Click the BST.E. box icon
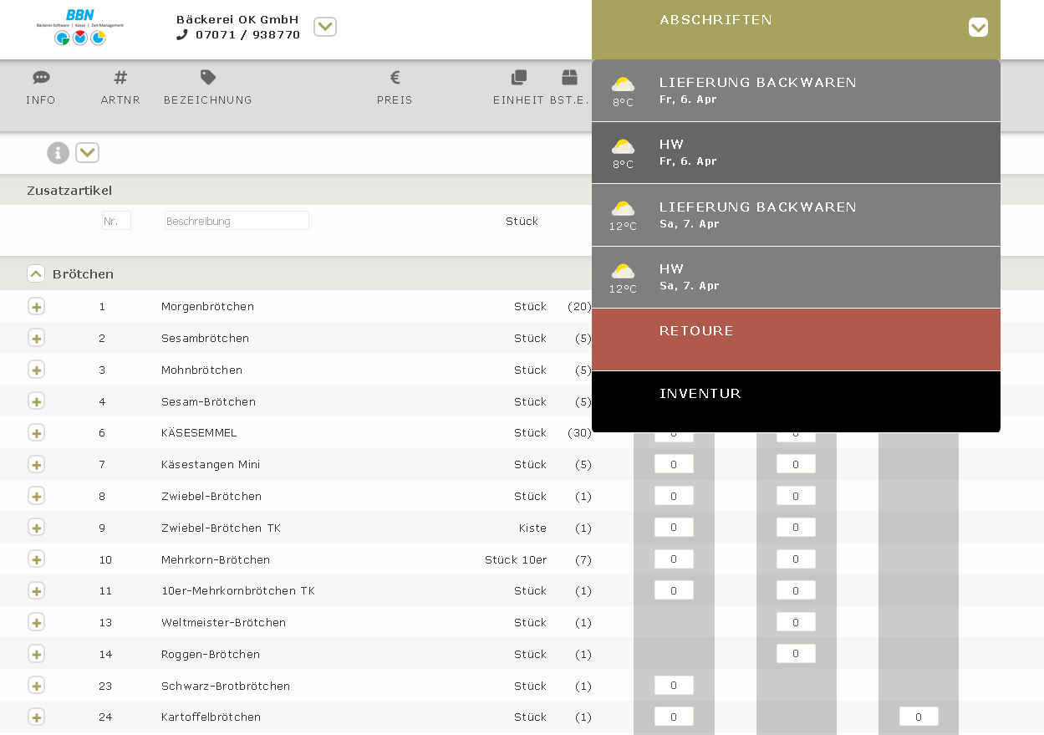 [569, 78]
